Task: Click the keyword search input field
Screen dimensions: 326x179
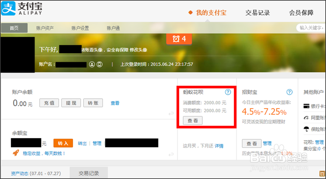Action: (x=311, y=28)
